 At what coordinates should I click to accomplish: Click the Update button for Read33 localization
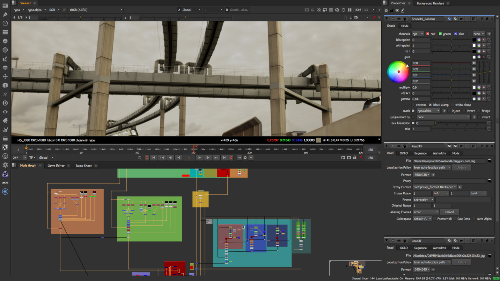pos(461,168)
